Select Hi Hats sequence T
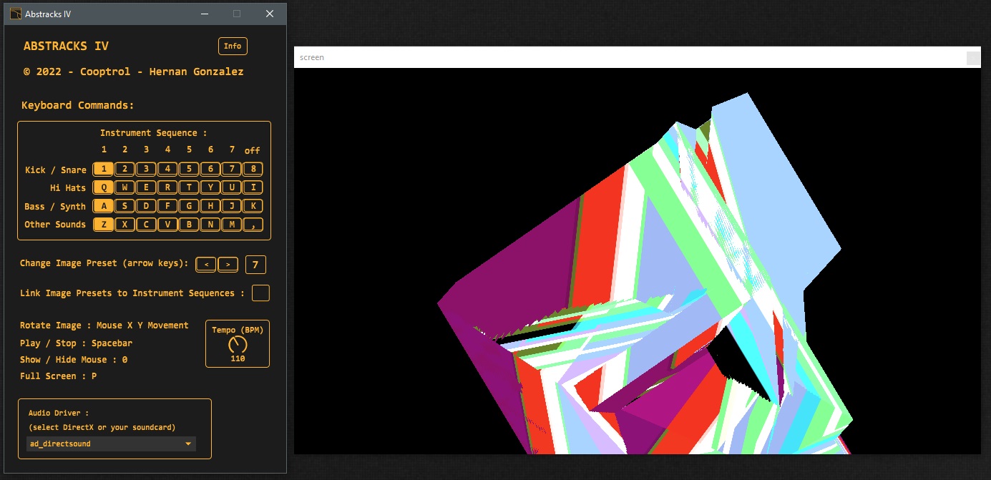991x480 pixels. (x=189, y=187)
